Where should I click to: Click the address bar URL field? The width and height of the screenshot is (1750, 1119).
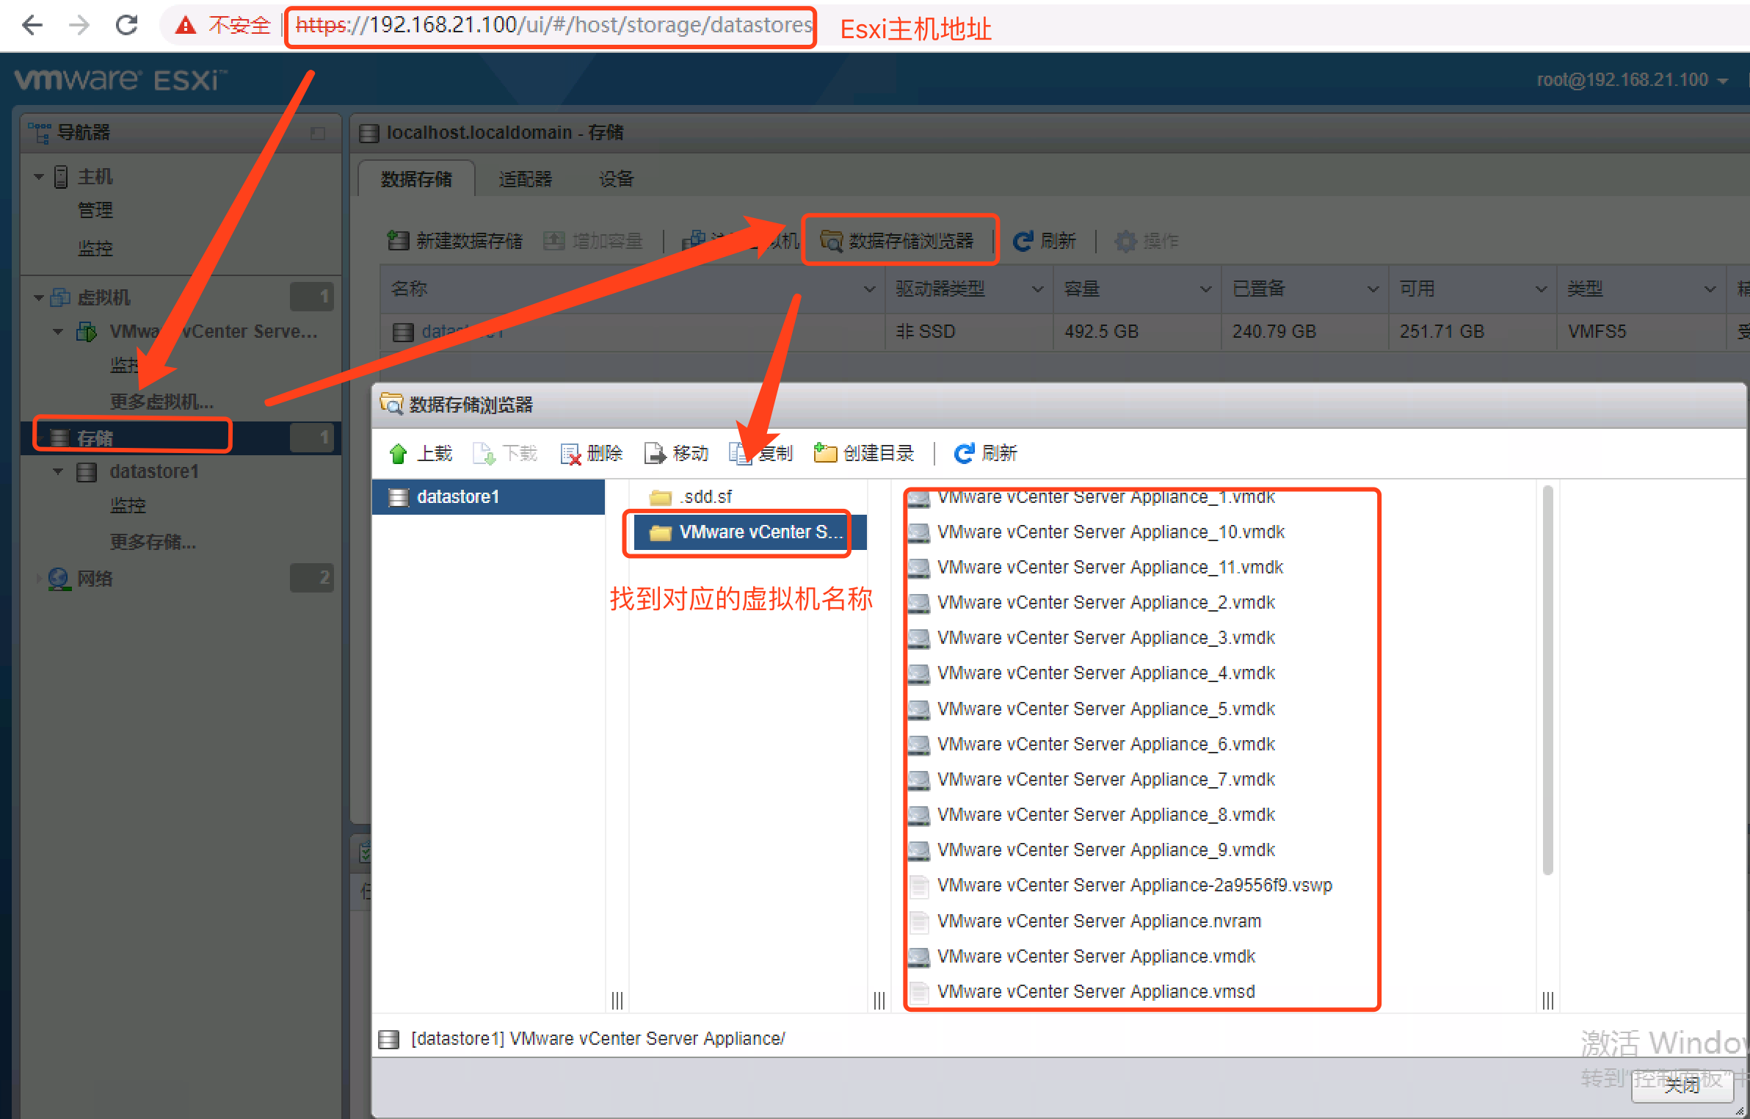click(x=553, y=26)
